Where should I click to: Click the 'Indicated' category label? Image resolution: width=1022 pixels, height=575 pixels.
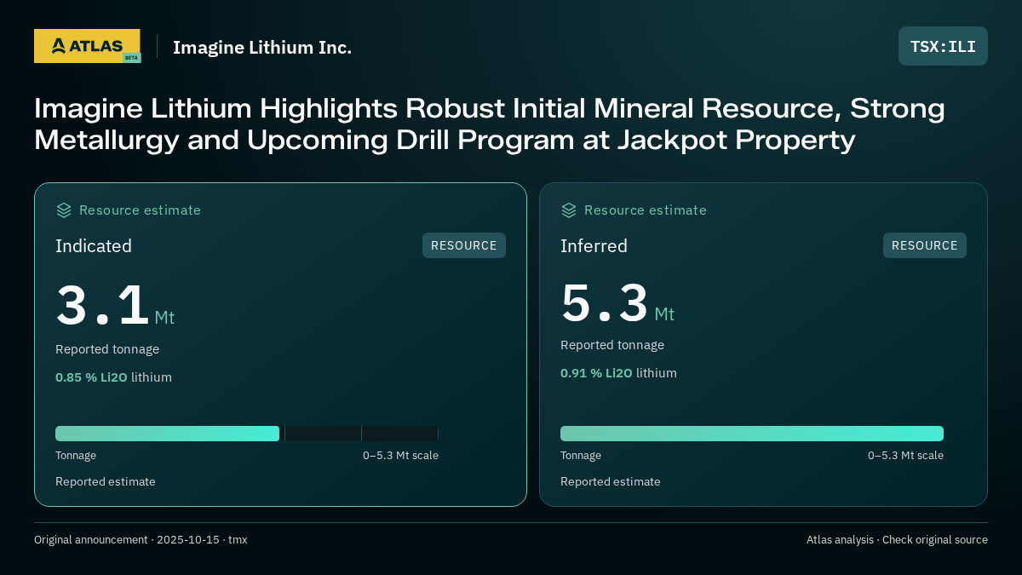pos(94,246)
